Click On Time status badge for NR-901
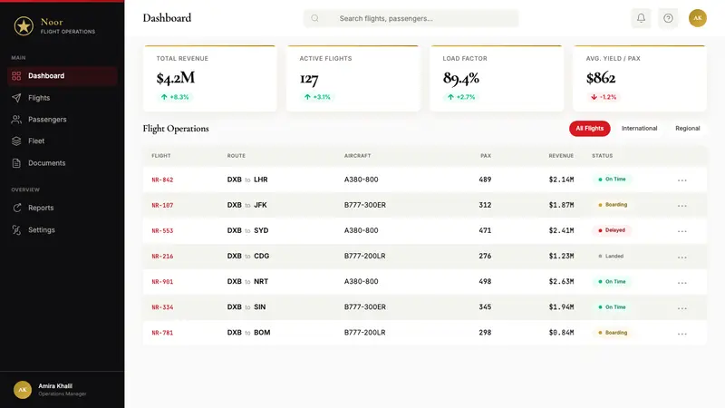The image size is (725, 408). coord(613,281)
